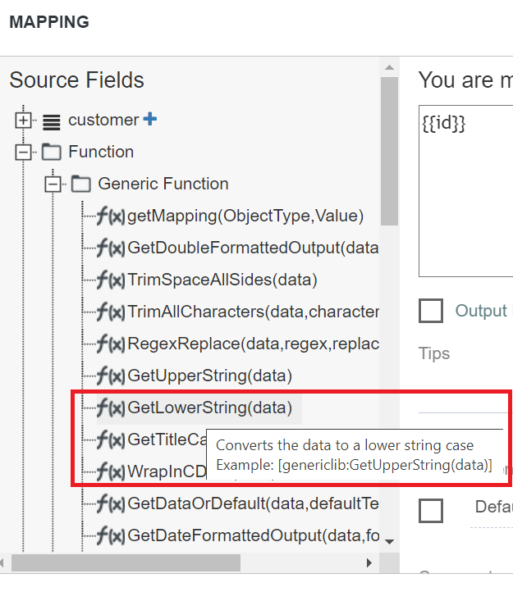513x592 pixels.
Task: Click the list icon beside customer
Action: click(x=52, y=122)
